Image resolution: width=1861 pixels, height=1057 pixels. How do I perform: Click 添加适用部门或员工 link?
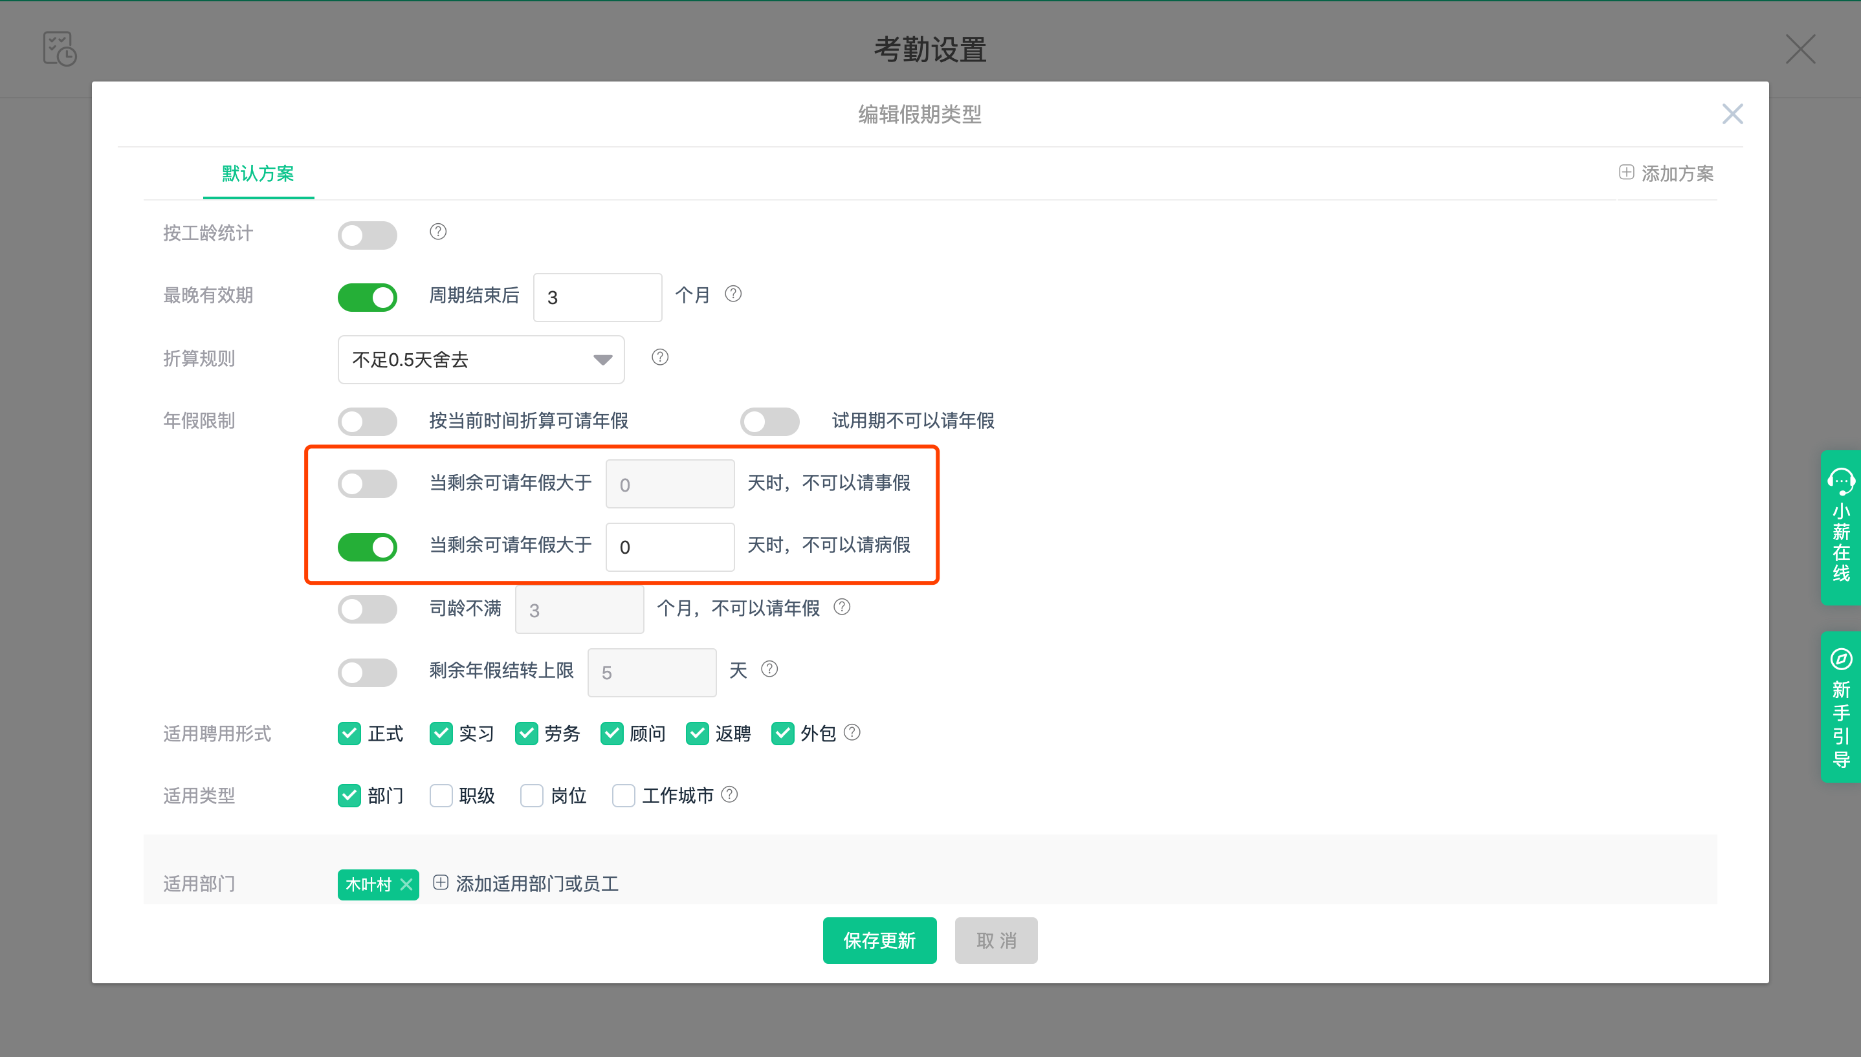(537, 884)
